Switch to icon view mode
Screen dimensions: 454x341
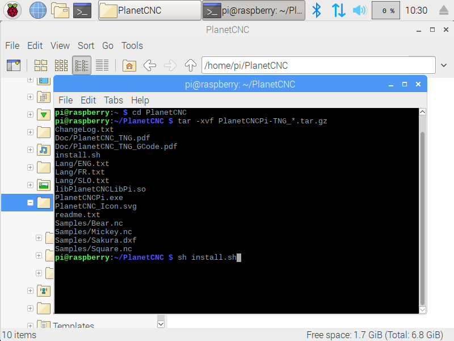(41, 65)
